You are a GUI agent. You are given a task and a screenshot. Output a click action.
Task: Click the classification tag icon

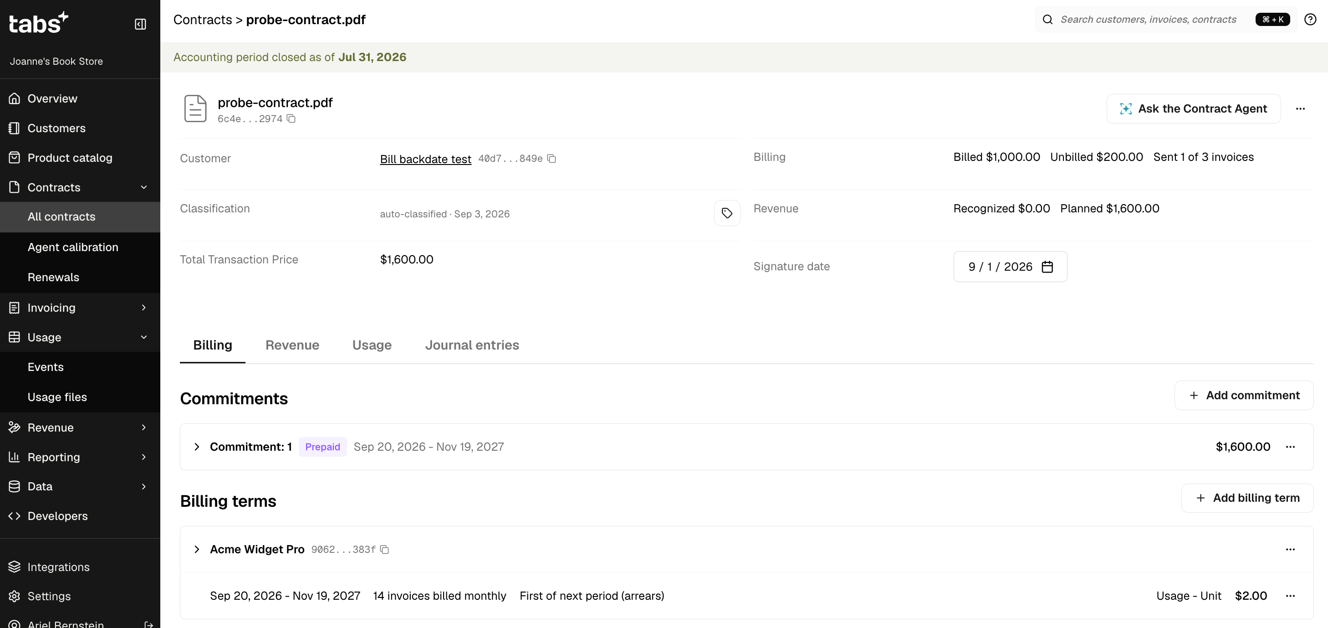pos(727,213)
